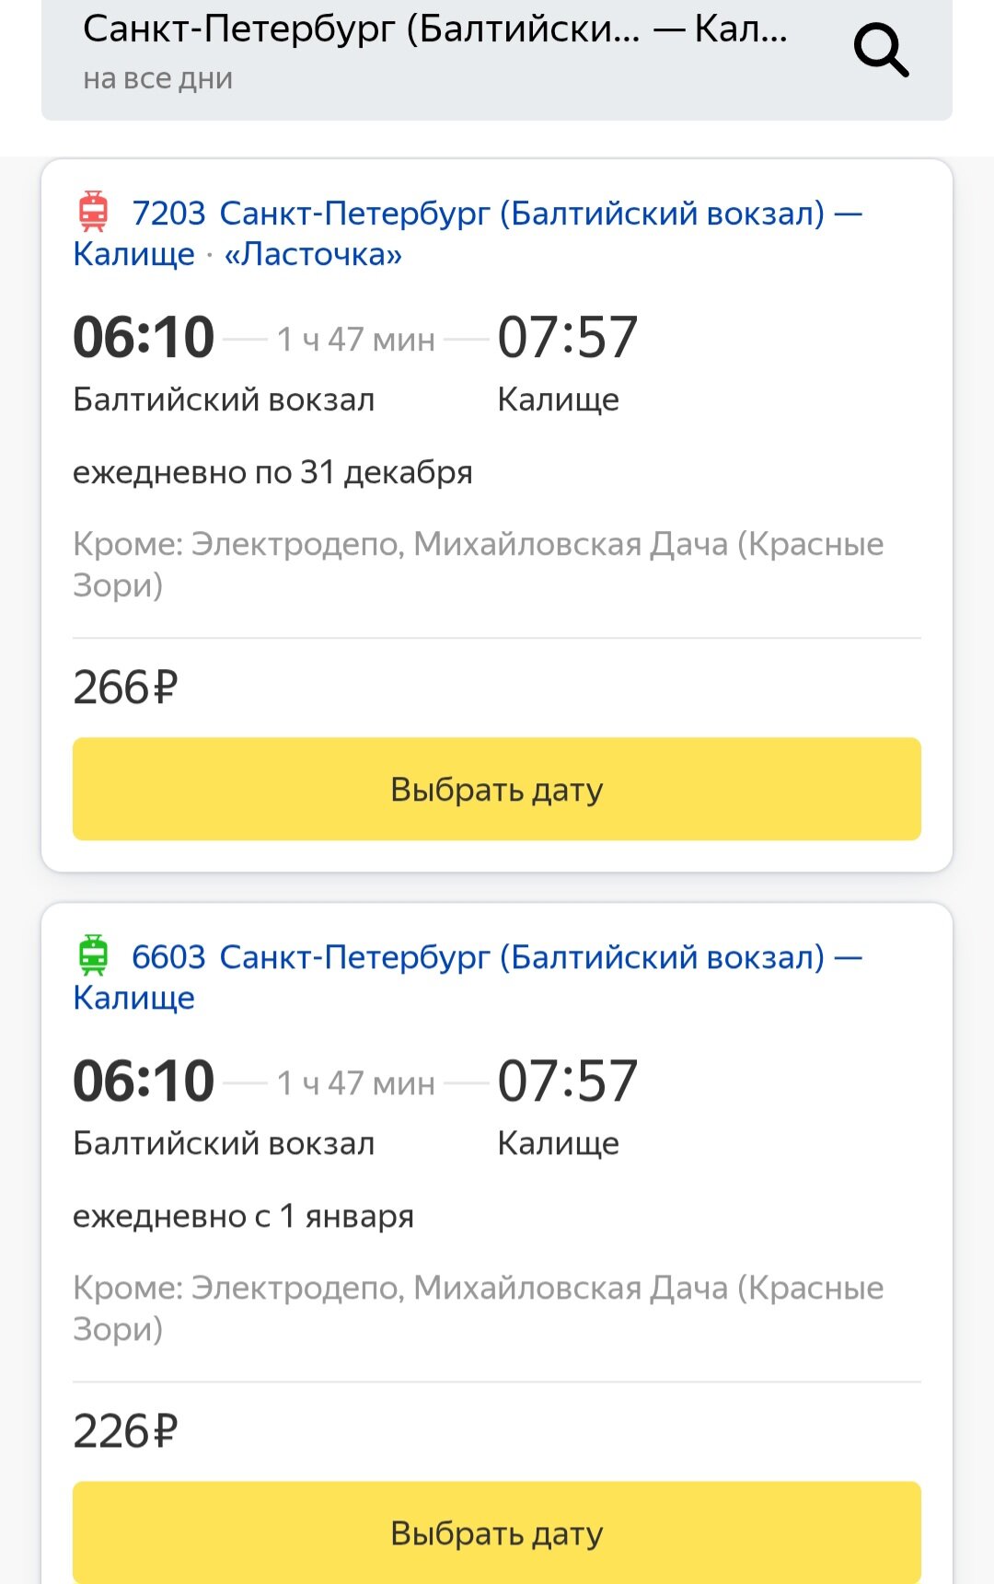
Task: Open train 7203 route link
Action: click(x=497, y=214)
